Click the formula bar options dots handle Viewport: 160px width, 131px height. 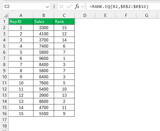pyautogui.click(x=54, y=7)
